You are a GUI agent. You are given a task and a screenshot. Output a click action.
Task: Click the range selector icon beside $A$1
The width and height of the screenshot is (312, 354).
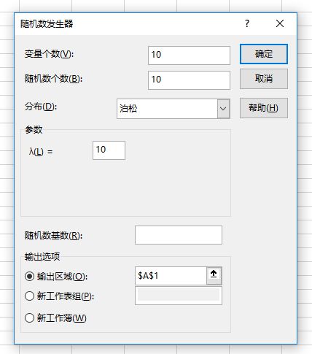click(214, 276)
